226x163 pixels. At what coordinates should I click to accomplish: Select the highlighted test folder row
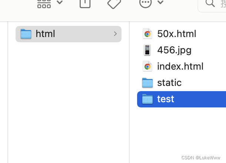pos(182,99)
